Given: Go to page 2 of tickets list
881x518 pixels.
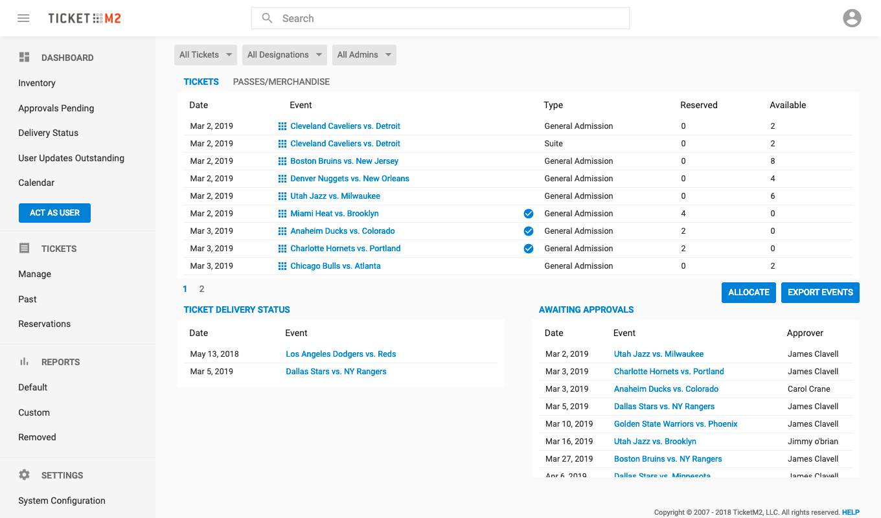Looking at the screenshot, I should coord(201,289).
